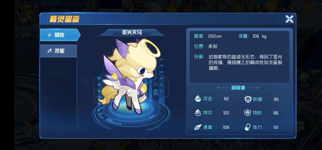Click the 速度 wing icon

pyautogui.click(x=198, y=127)
